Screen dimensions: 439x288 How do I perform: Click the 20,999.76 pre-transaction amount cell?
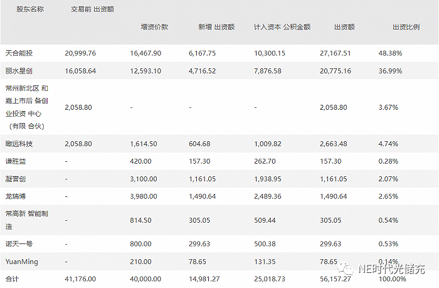(x=80, y=53)
